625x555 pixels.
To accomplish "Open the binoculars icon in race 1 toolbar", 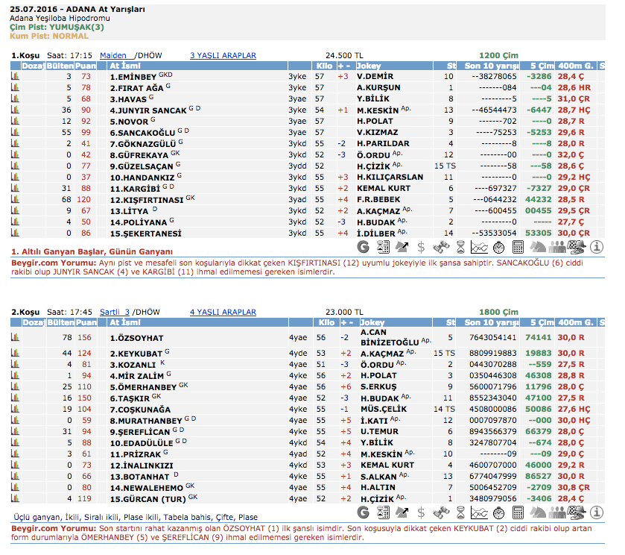I will pyautogui.click(x=440, y=246).
